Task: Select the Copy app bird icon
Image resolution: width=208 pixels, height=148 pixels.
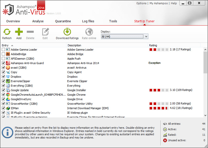Action: [8, 72]
